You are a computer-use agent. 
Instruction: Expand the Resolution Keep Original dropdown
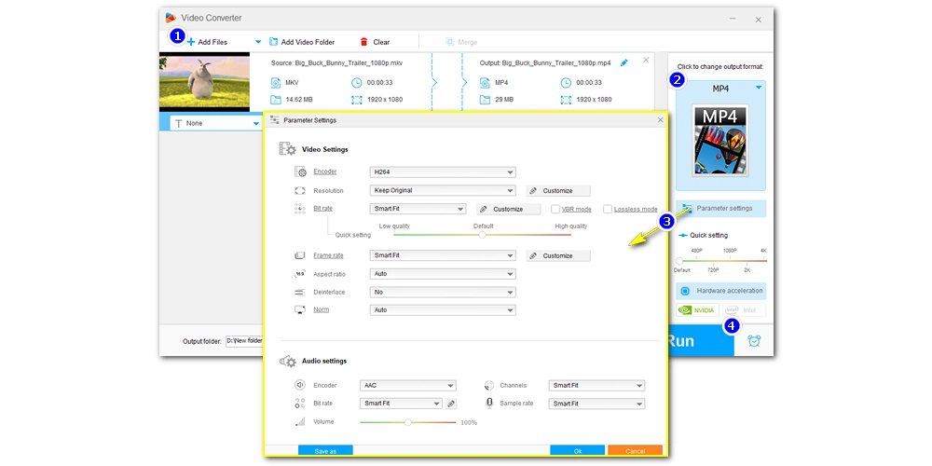click(x=442, y=190)
